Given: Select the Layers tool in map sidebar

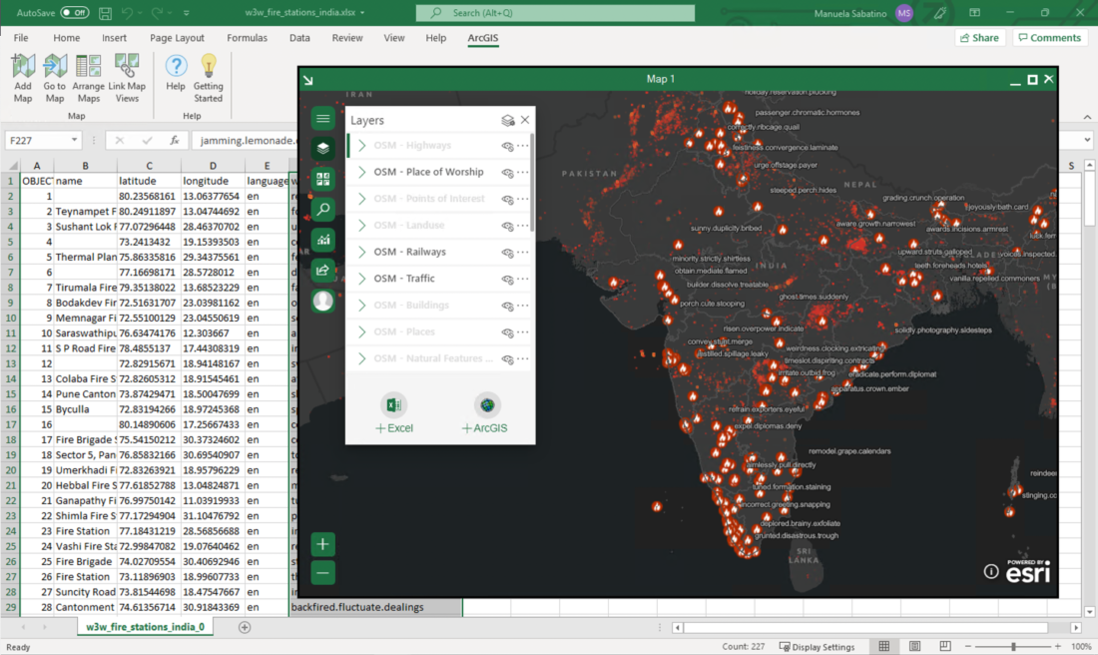Looking at the screenshot, I should (x=322, y=149).
